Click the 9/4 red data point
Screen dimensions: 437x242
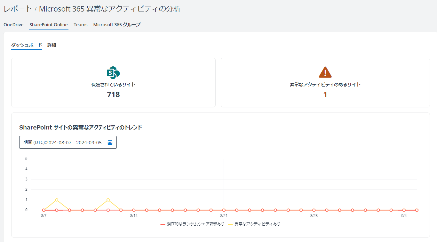[x=404, y=210]
